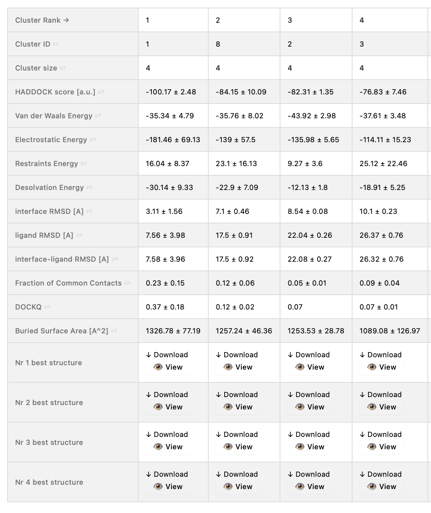The height and width of the screenshot is (513, 431).
Task: View Nr 3 best structure of cluster rank 2
Action: [238, 447]
